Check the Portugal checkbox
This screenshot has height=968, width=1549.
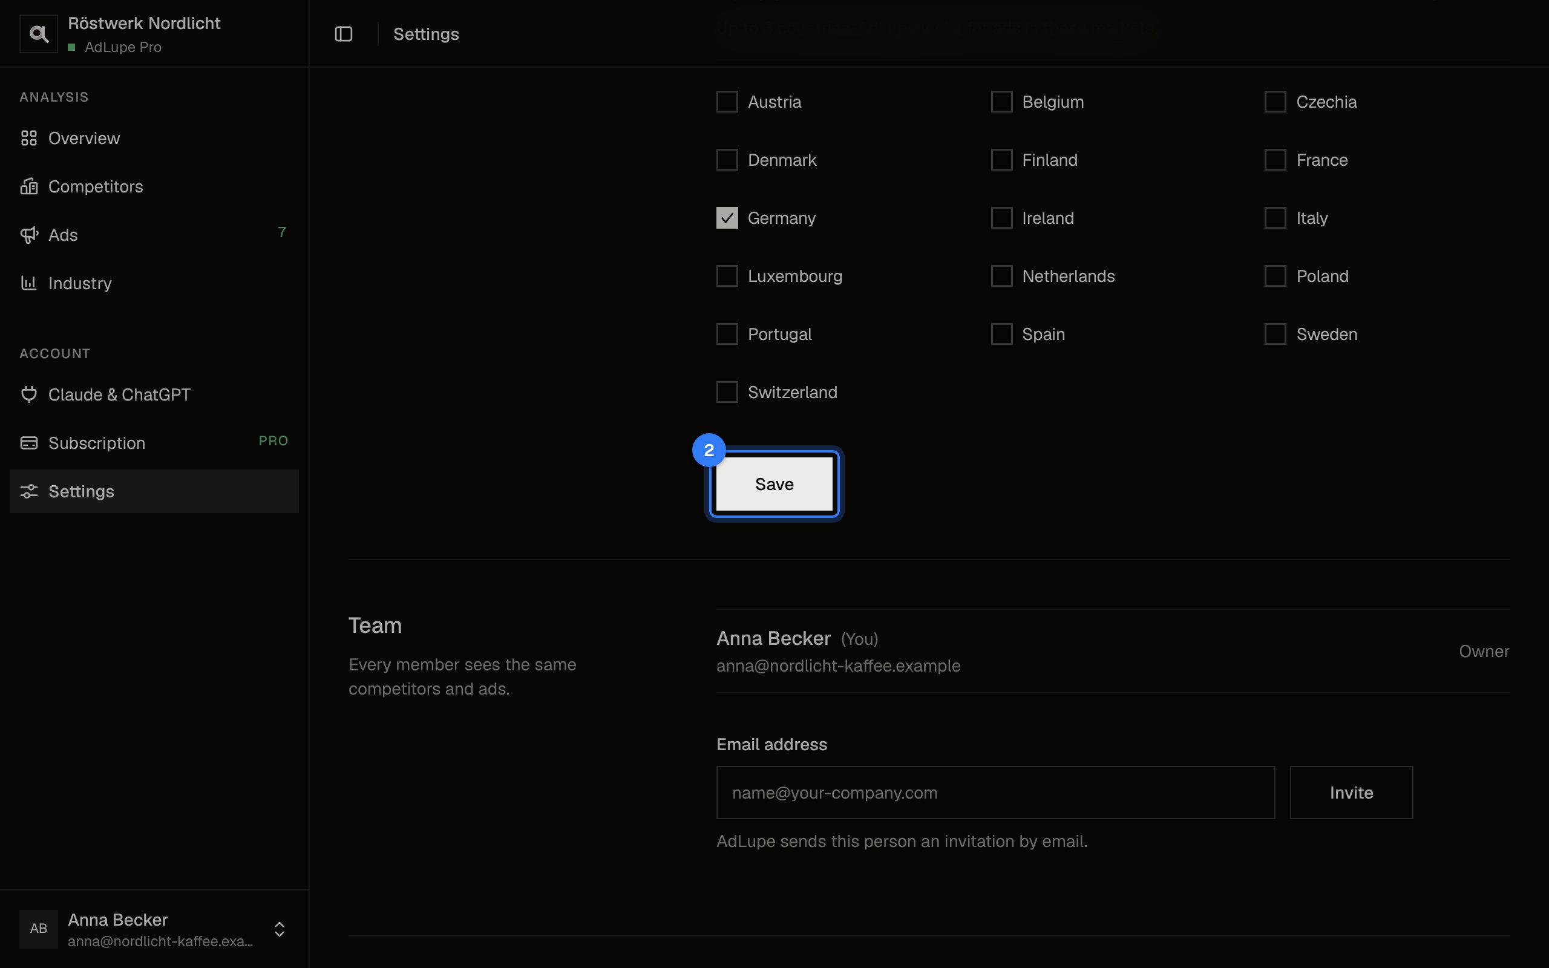click(x=727, y=334)
